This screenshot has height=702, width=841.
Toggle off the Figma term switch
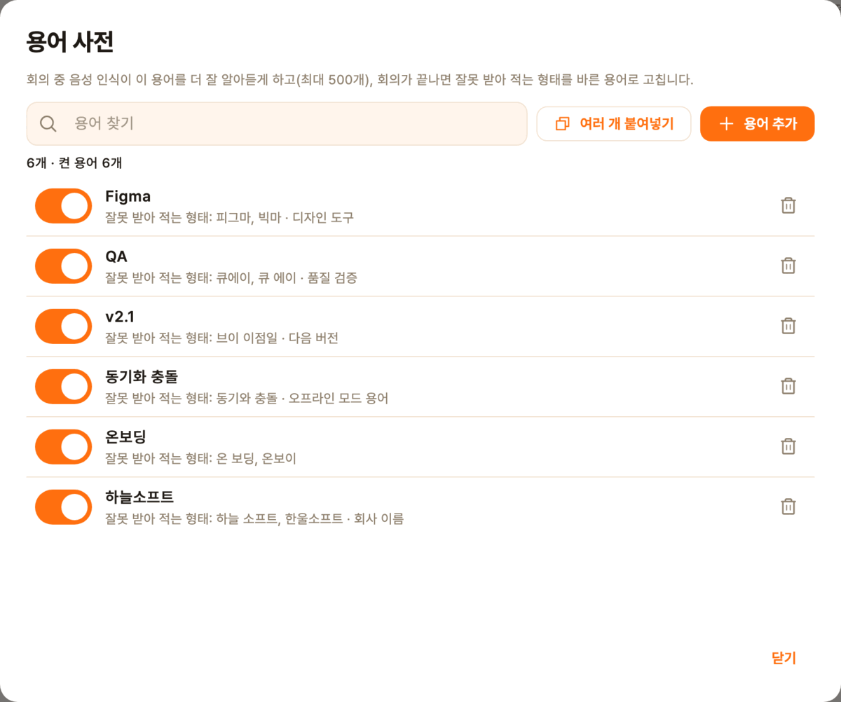[x=64, y=206]
